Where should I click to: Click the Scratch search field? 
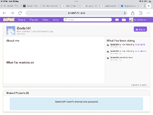click(x=88, y=20)
